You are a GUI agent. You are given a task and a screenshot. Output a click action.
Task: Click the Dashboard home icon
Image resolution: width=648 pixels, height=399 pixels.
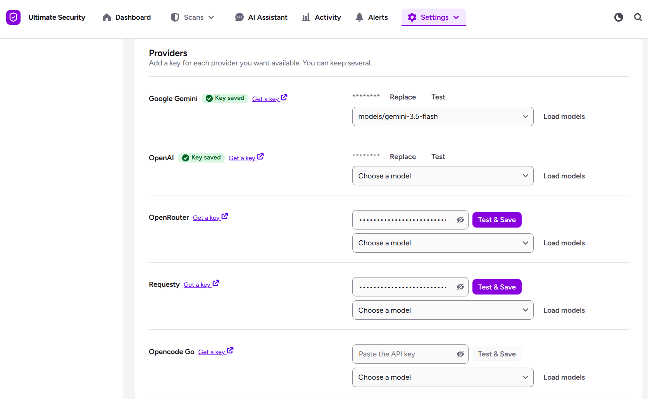107,17
